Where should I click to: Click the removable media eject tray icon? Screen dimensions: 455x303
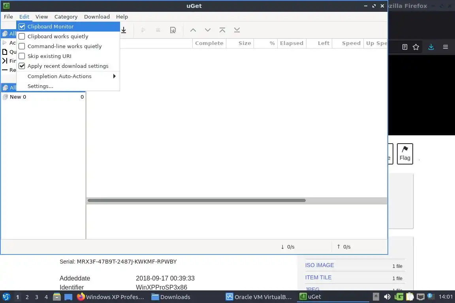[x=376, y=297]
